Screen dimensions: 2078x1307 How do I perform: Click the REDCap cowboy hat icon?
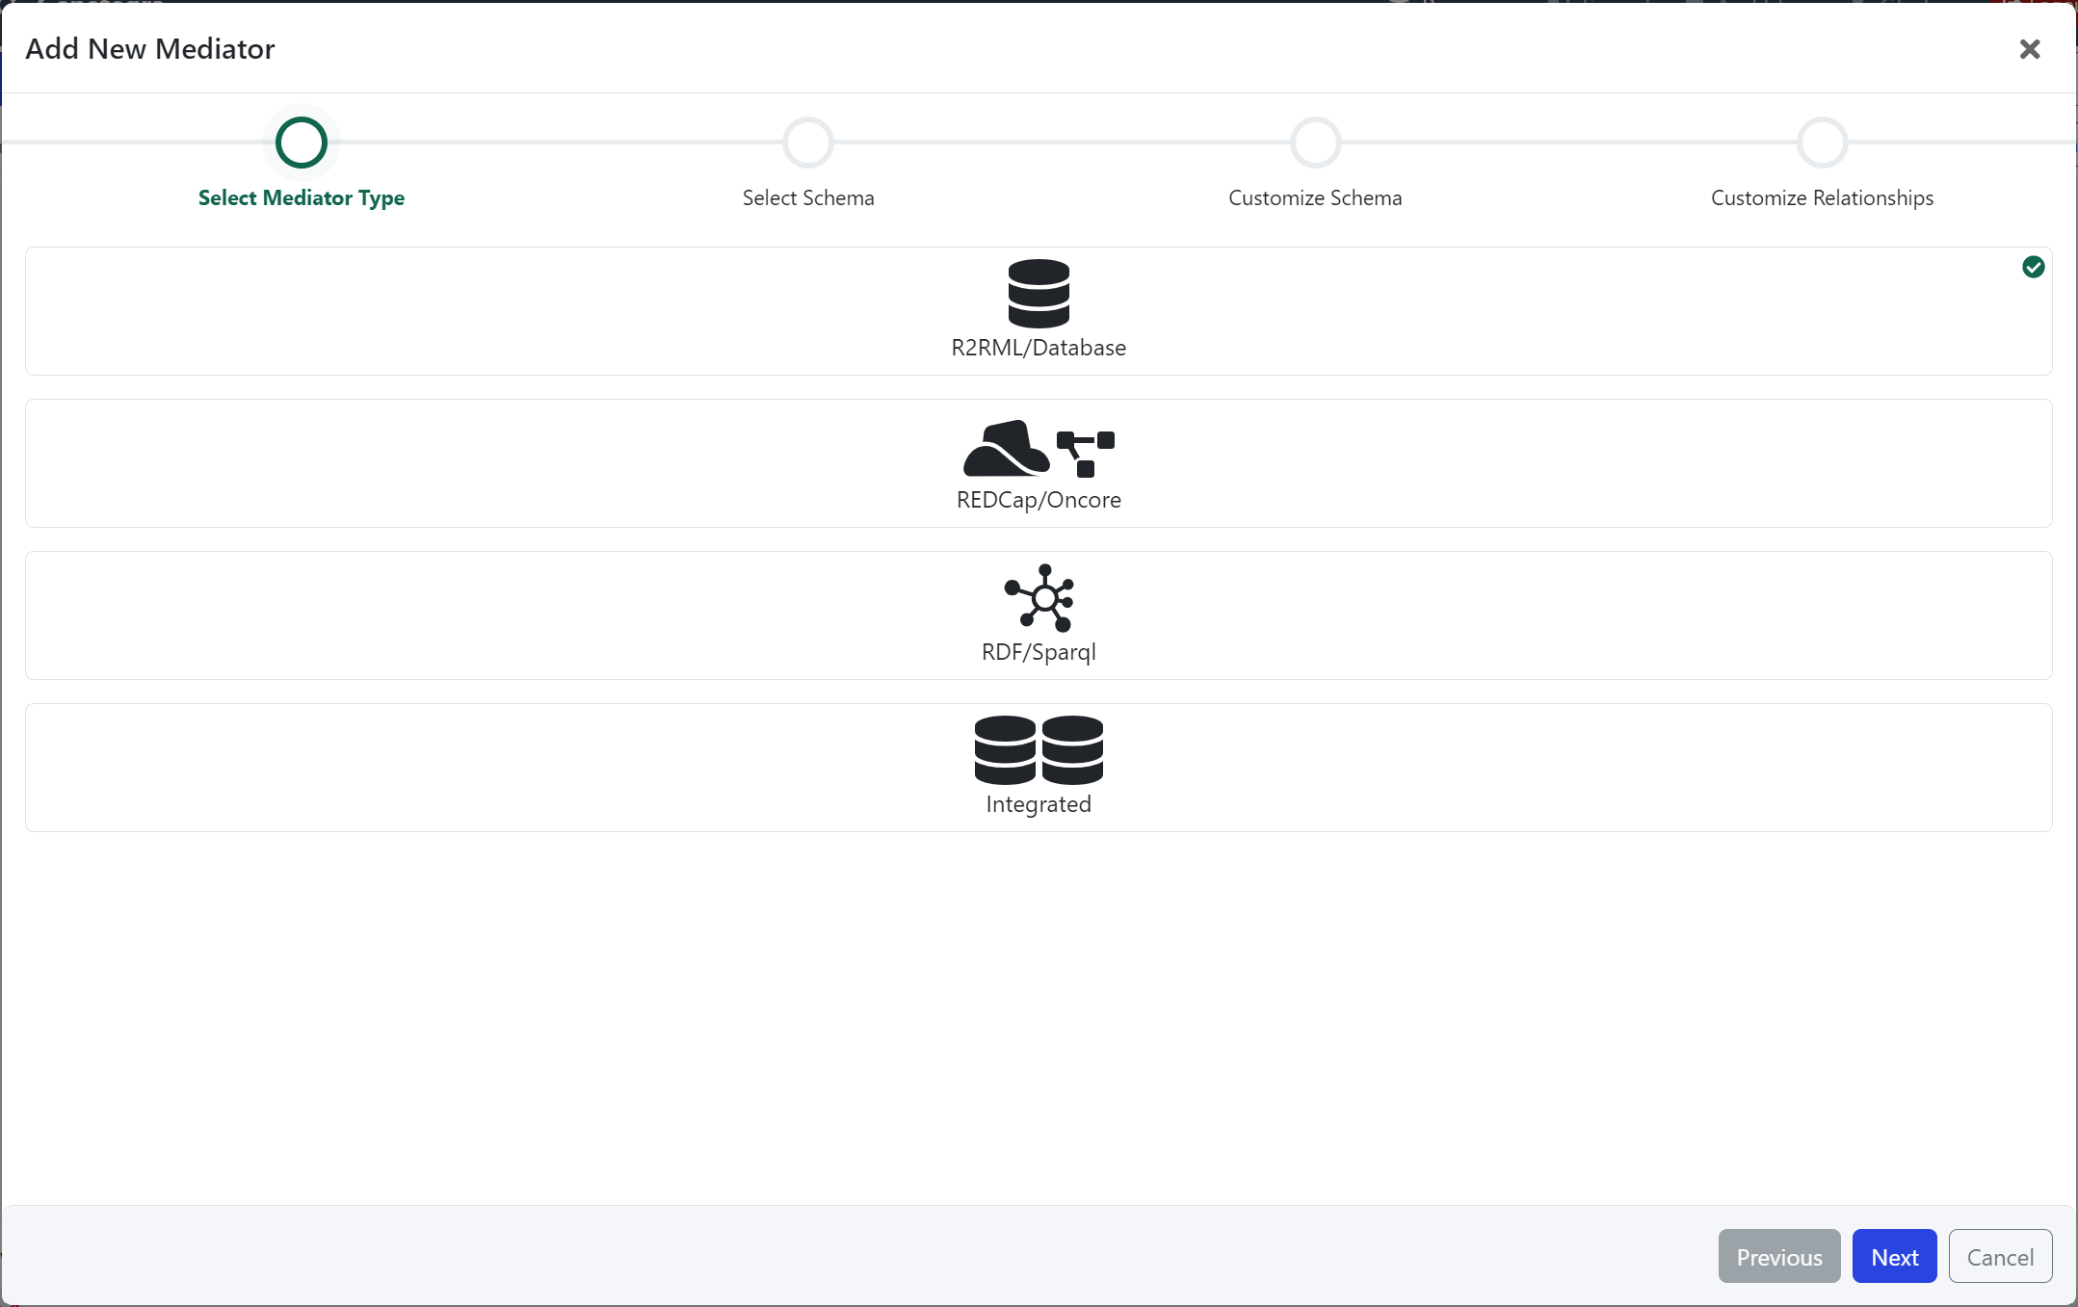1006,449
